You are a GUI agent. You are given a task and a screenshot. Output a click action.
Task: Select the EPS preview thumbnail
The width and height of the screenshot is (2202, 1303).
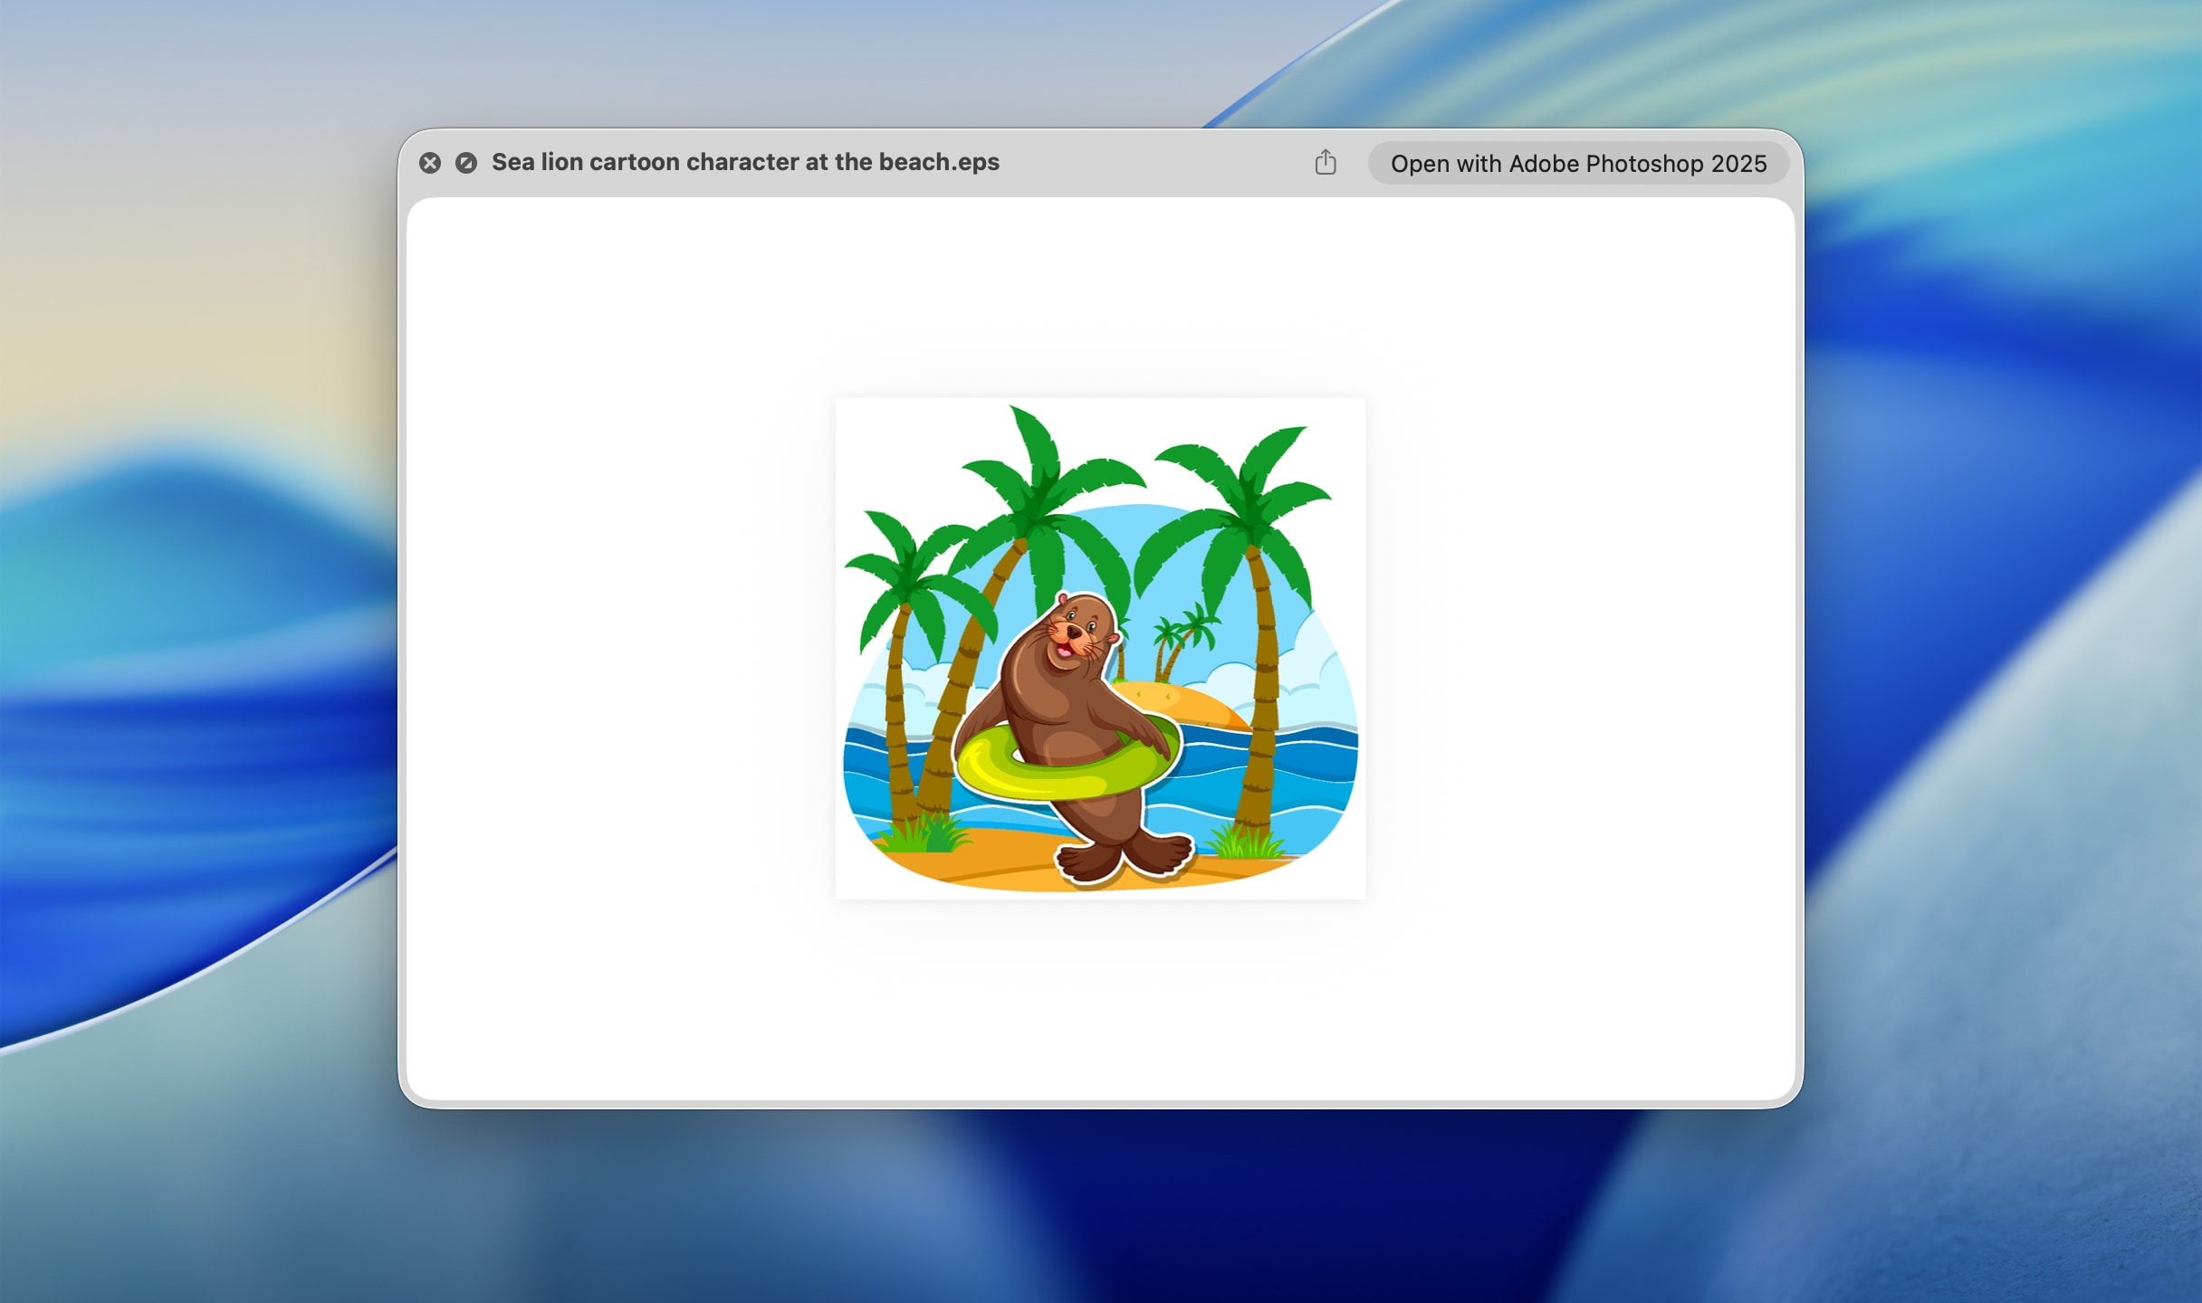[1100, 646]
